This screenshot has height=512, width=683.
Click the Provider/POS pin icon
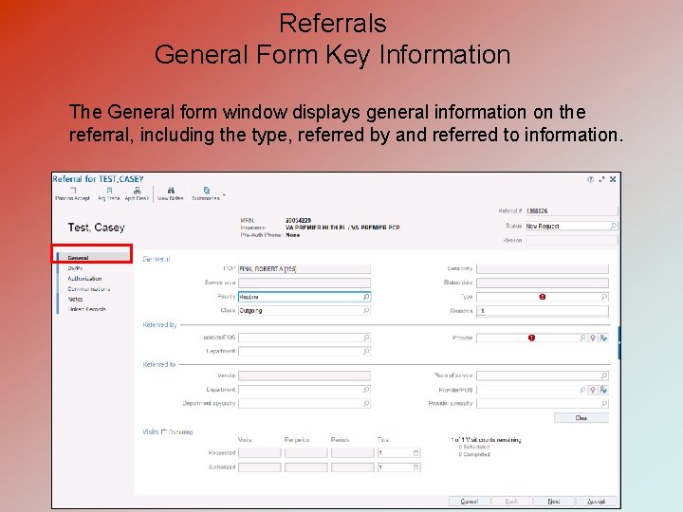point(592,390)
